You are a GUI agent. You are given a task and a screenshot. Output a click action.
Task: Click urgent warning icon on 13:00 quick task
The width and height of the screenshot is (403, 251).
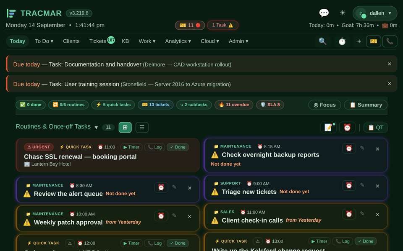tap(257, 241)
